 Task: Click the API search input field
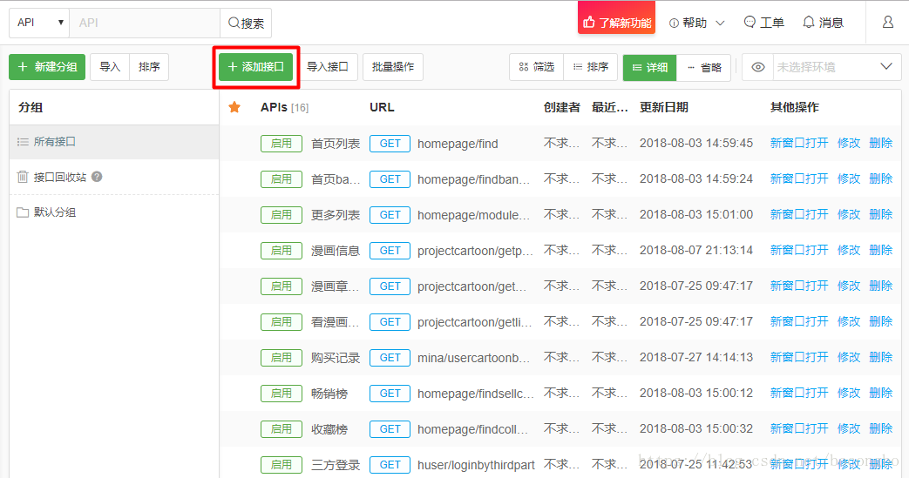pyautogui.click(x=144, y=24)
